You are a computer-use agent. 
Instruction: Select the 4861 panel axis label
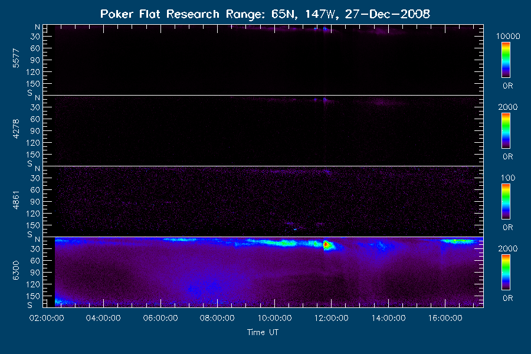click(16, 200)
